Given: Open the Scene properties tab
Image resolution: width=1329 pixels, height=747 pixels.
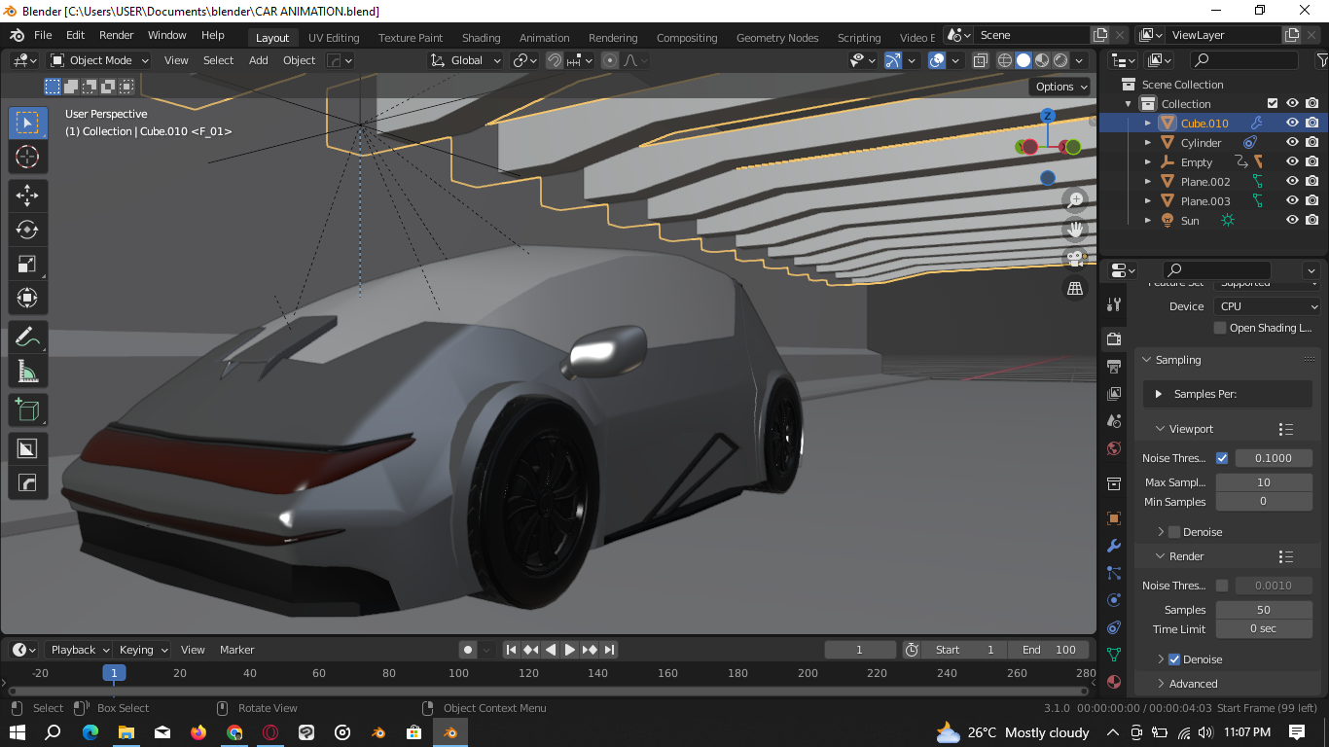Looking at the screenshot, I should (1114, 421).
